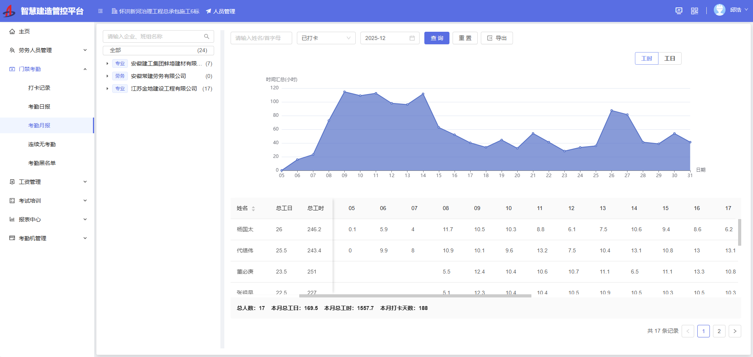The image size is (753, 357).
Task: Collapse the sidebar with the hamburger toggle
Action: (x=100, y=11)
